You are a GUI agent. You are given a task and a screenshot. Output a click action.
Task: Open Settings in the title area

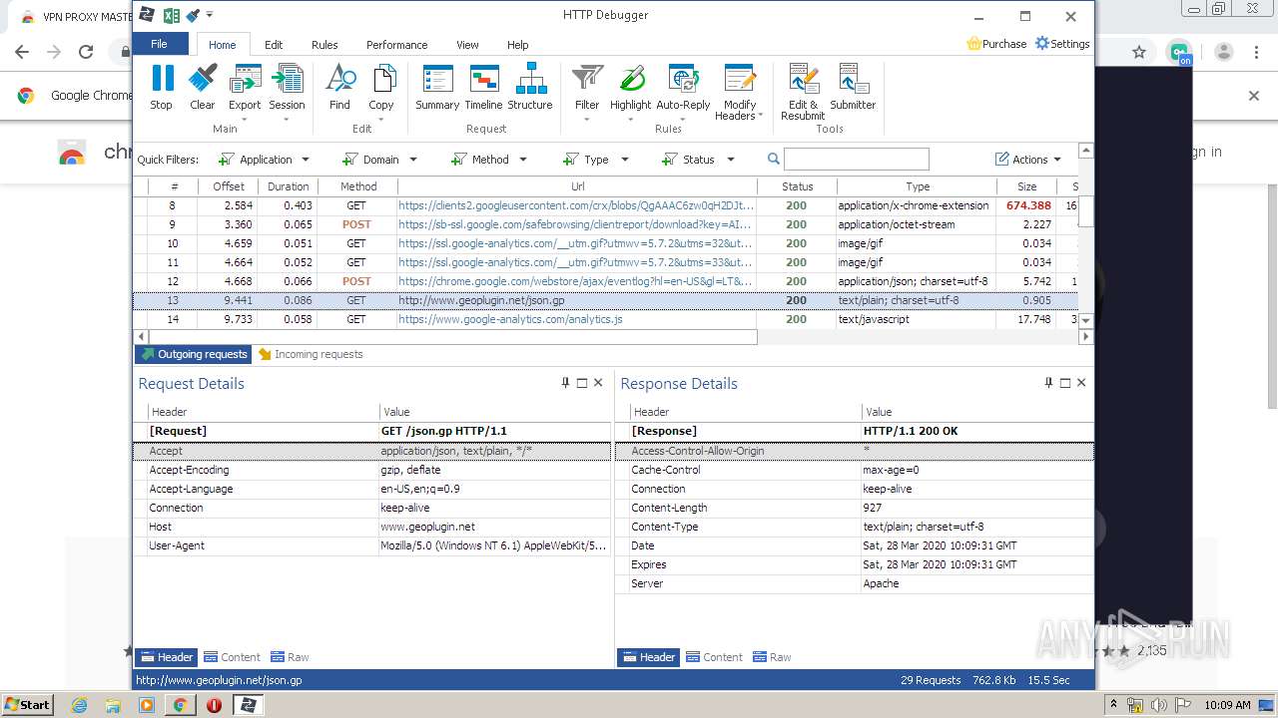[x=1062, y=44]
